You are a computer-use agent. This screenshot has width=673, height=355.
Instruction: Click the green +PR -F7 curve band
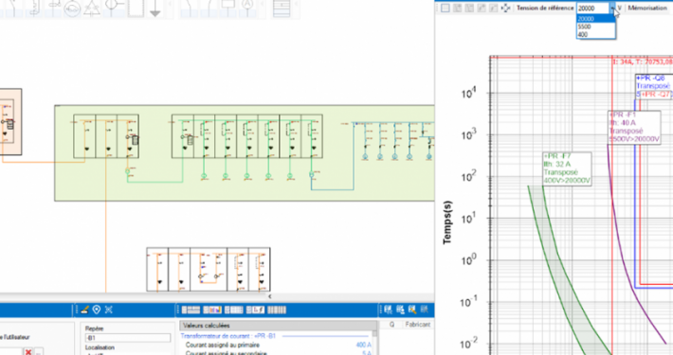558,266
